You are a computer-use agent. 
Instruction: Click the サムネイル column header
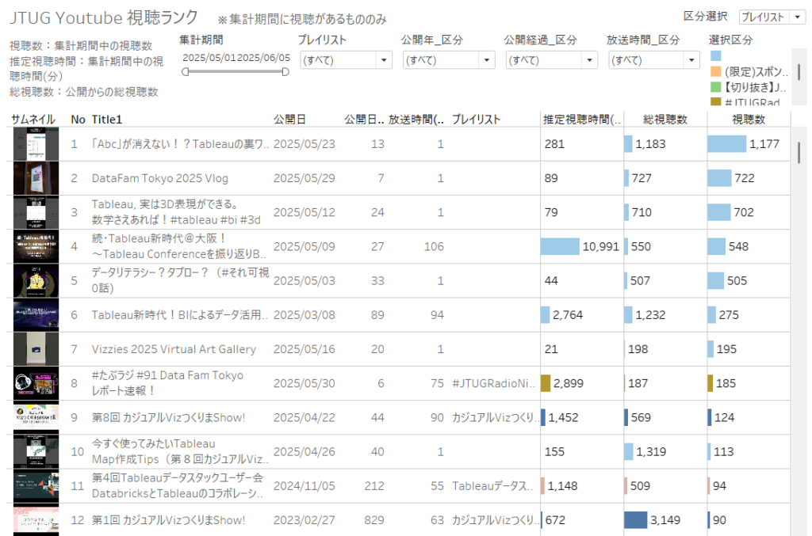pos(33,120)
